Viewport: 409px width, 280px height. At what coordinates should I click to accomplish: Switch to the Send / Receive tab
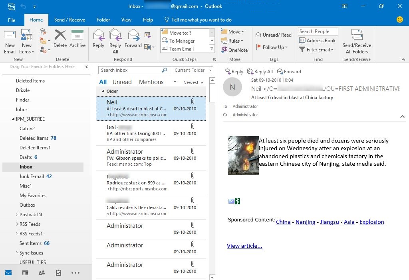point(69,20)
